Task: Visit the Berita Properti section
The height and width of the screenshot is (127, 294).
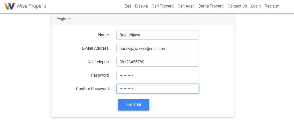Action: [x=211, y=6]
